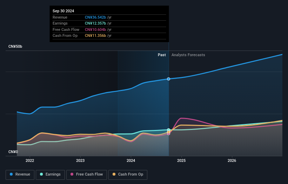
Task: Click the Revenue row label in tooltip
Action: 60,17
